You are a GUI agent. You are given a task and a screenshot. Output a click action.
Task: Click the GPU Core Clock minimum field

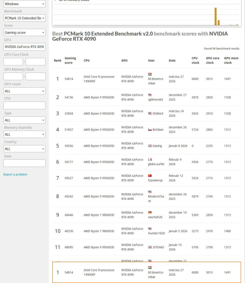click(x=13, y=62)
